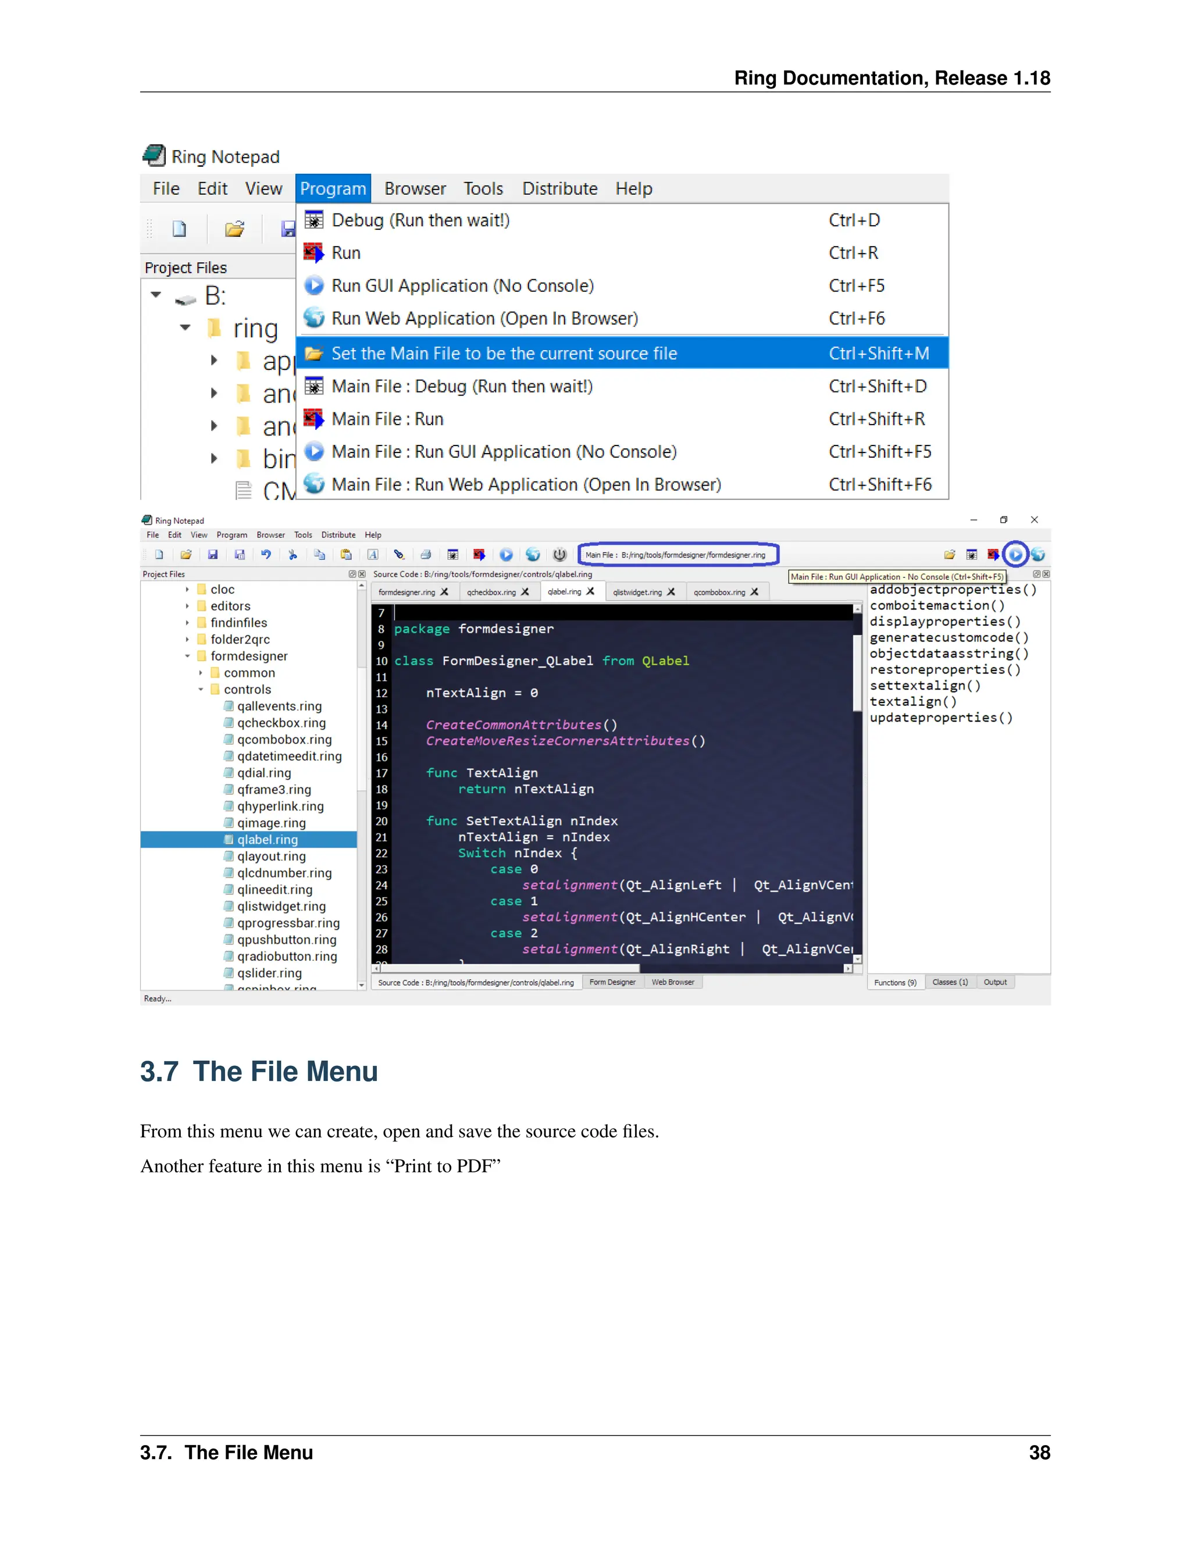The image size is (1191, 1541).
Task: Collapse the formdesigner folder
Action: [187, 656]
